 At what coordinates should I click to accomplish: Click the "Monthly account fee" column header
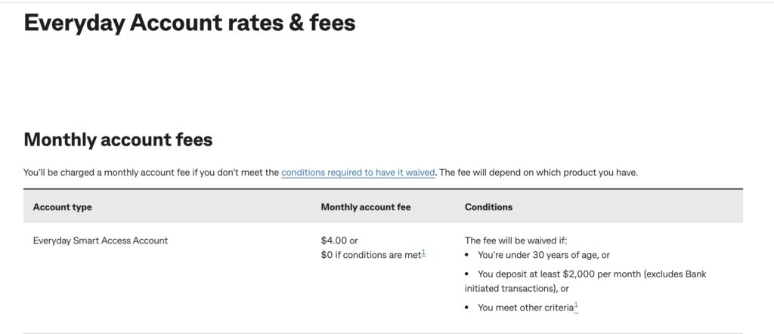point(365,207)
